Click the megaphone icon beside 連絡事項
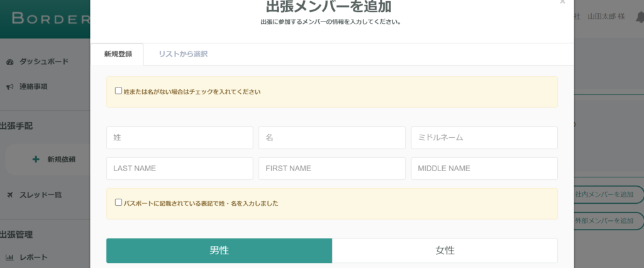 pos(10,87)
